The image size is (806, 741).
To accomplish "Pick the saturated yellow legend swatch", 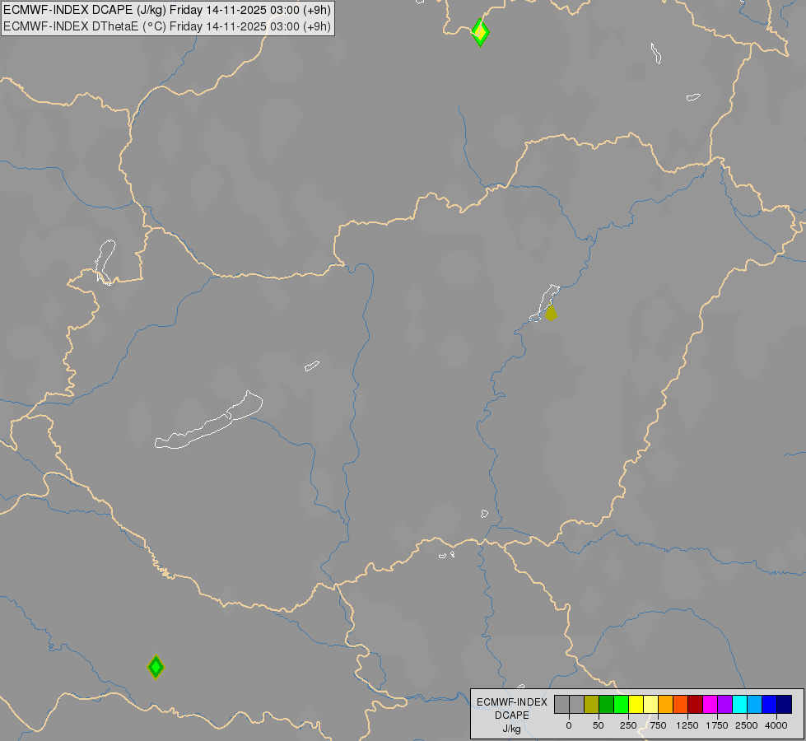I will click(x=636, y=705).
